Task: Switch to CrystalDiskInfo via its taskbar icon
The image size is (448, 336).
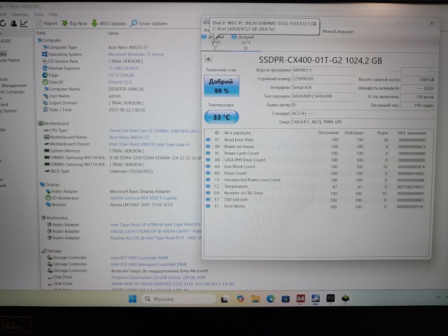Action: click(x=315, y=299)
